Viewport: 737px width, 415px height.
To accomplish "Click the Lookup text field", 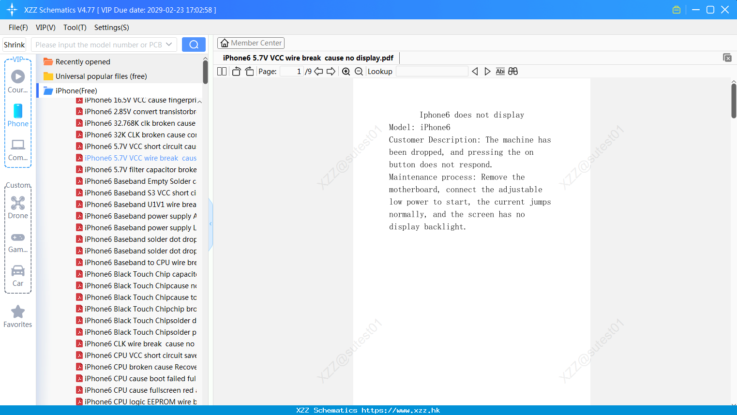I will point(432,72).
